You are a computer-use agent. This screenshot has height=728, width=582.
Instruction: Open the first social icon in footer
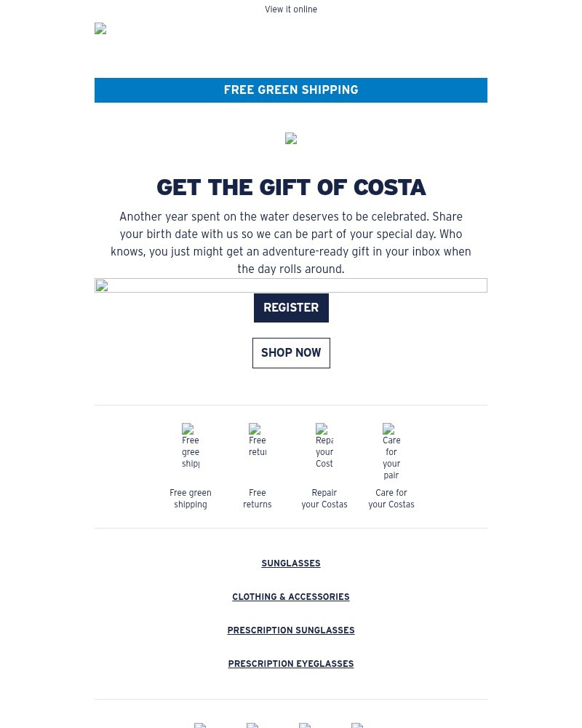point(199,725)
